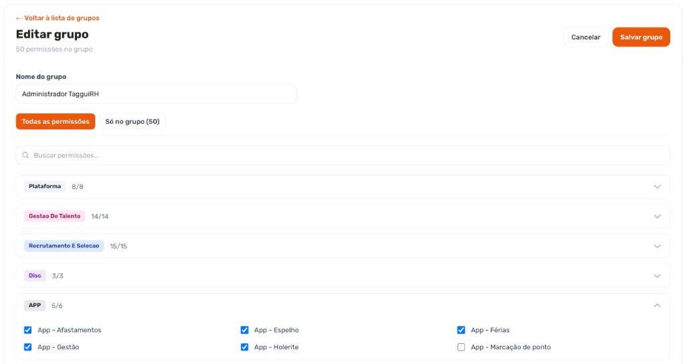The width and height of the screenshot is (685, 364).
Task: Toggle App - Gestão checkbox
Action: tap(27, 347)
